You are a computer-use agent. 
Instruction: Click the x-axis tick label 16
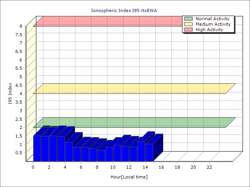161,167
